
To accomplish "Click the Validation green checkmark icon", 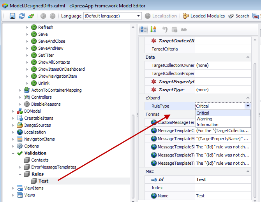I will (20, 153).
